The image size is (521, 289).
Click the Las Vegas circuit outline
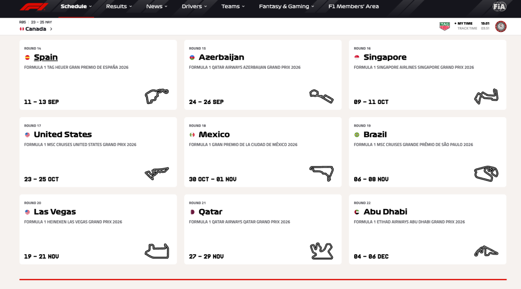157,251
